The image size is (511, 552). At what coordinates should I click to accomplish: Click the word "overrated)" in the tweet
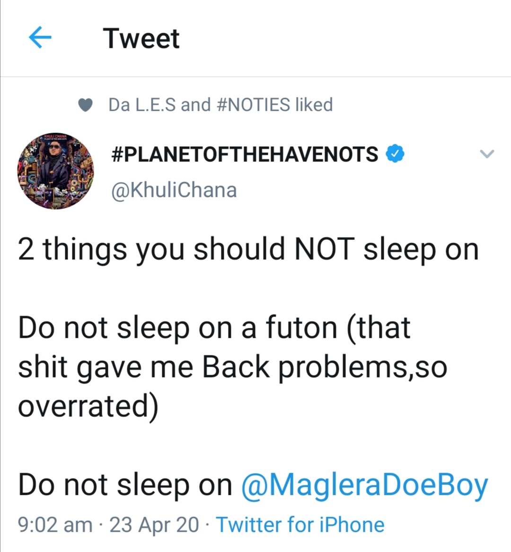click(88, 406)
